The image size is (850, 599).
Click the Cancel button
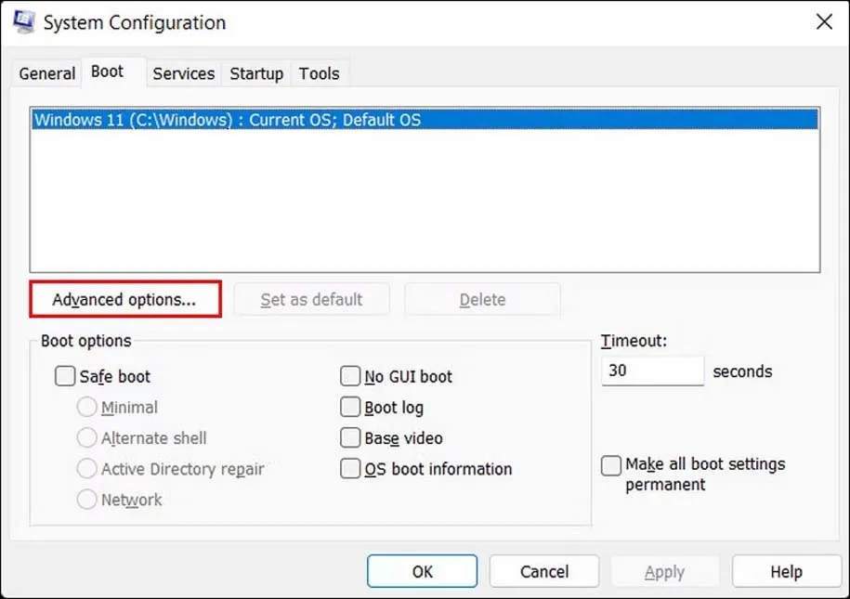coord(544,572)
